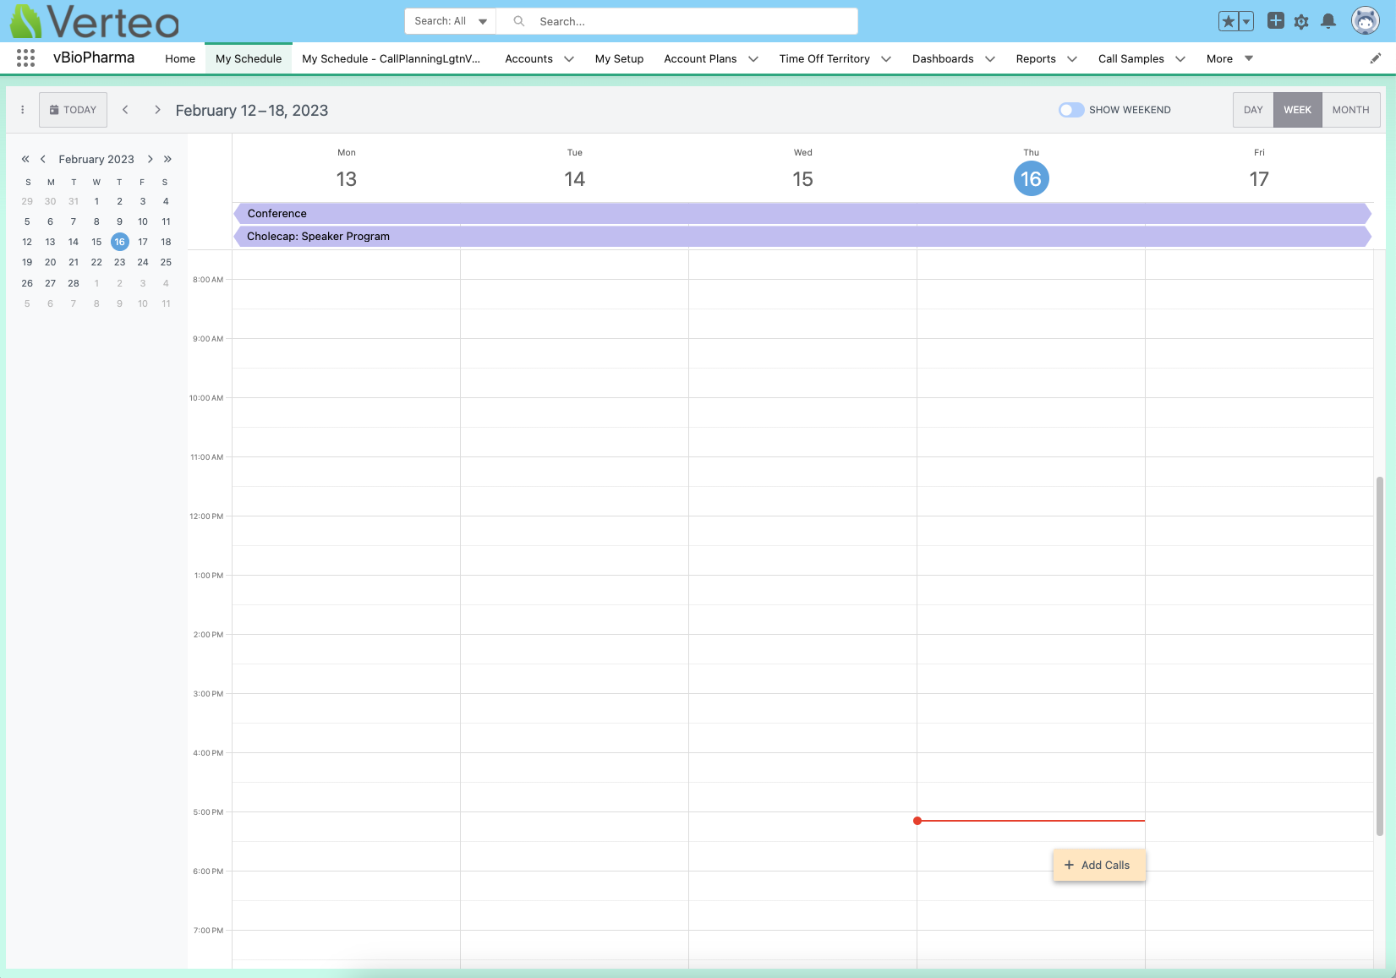1396x978 pixels.
Task: Open the Setup gear icon
Action: 1301,21
